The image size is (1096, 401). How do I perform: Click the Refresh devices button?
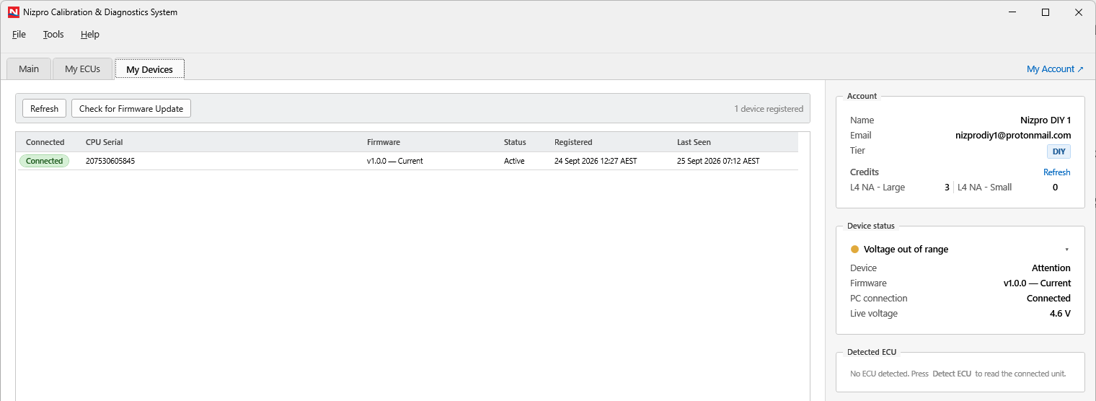(x=45, y=109)
